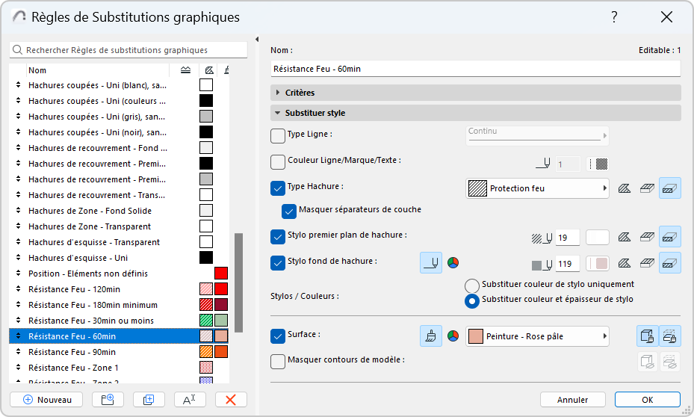
Task: Click the cover fill icon in Type Hachure row
Action: [647, 188]
